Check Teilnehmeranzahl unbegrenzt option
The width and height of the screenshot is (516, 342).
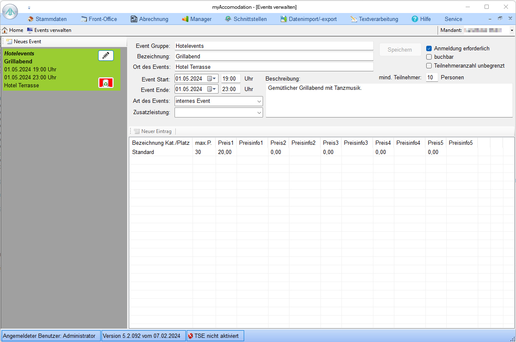(429, 65)
